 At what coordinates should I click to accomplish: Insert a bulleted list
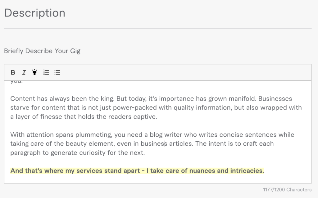point(57,73)
